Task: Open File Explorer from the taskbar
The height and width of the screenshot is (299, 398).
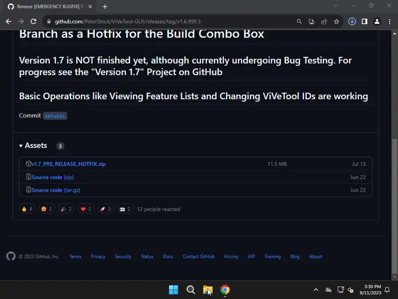Action: pyautogui.click(x=208, y=290)
